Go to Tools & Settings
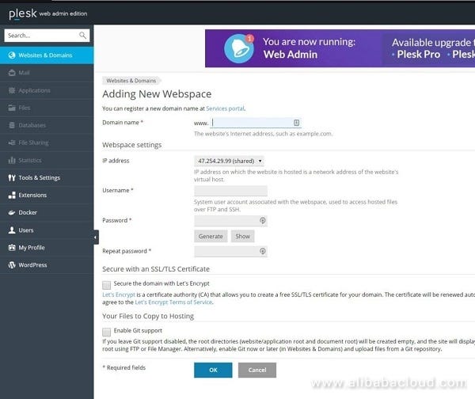 click(x=47, y=178)
